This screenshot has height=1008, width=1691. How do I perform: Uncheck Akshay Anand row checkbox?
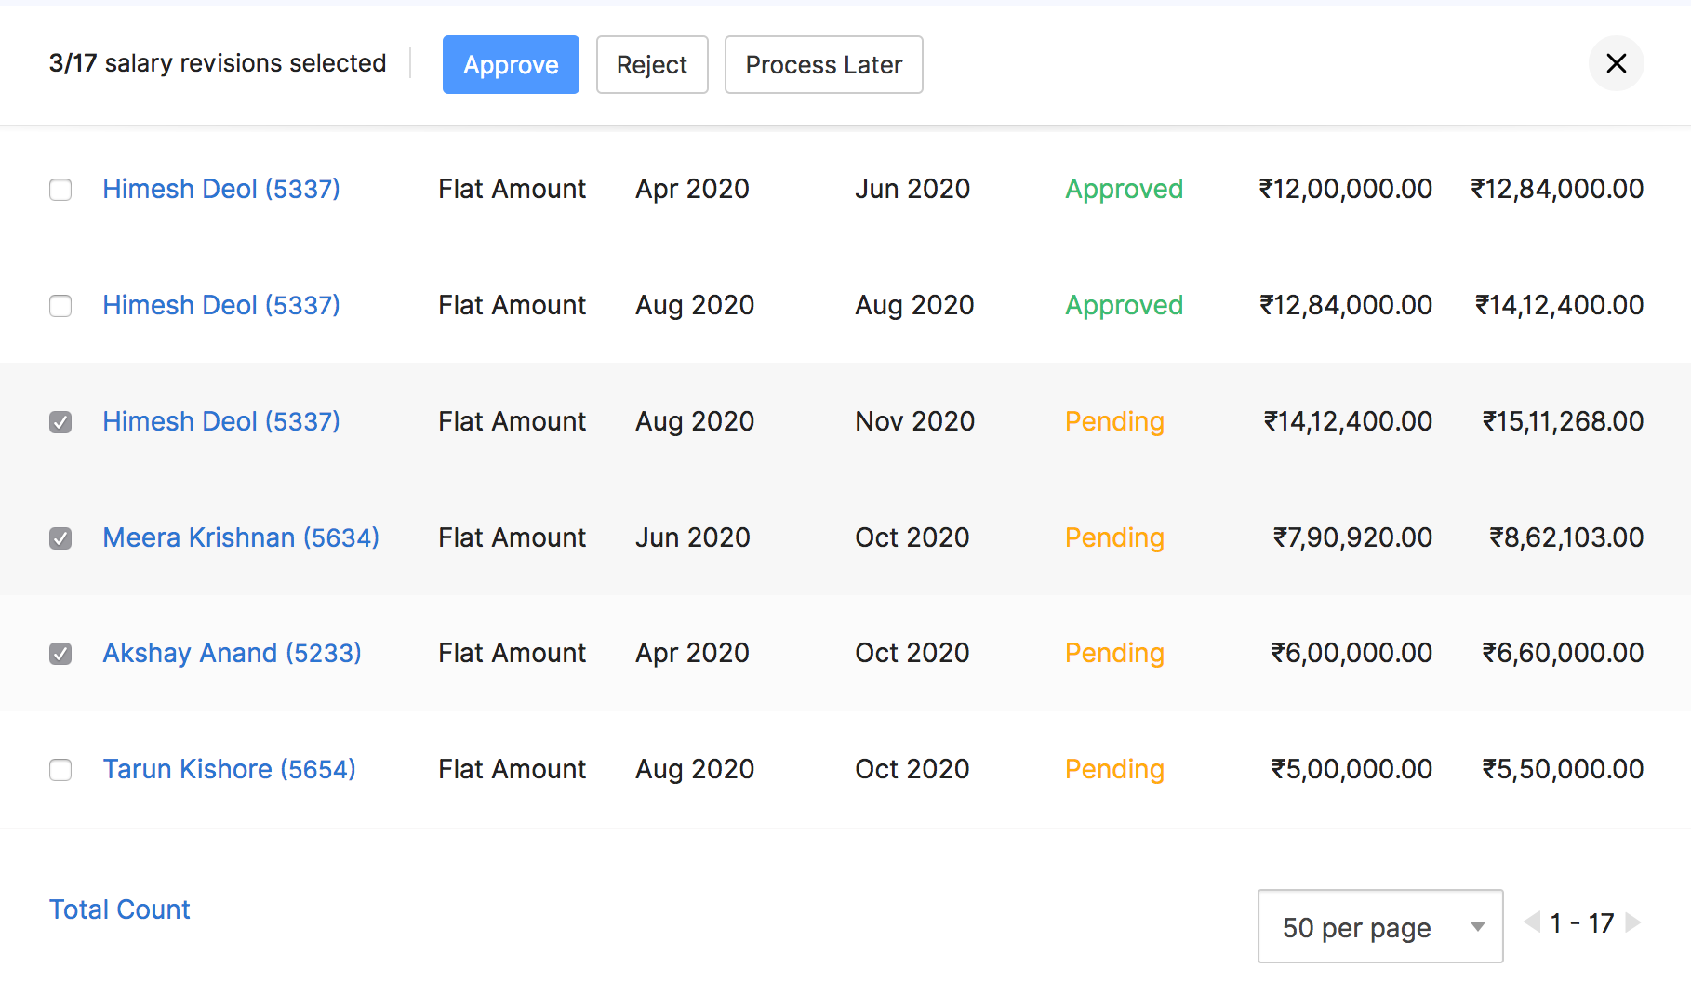point(60,654)
